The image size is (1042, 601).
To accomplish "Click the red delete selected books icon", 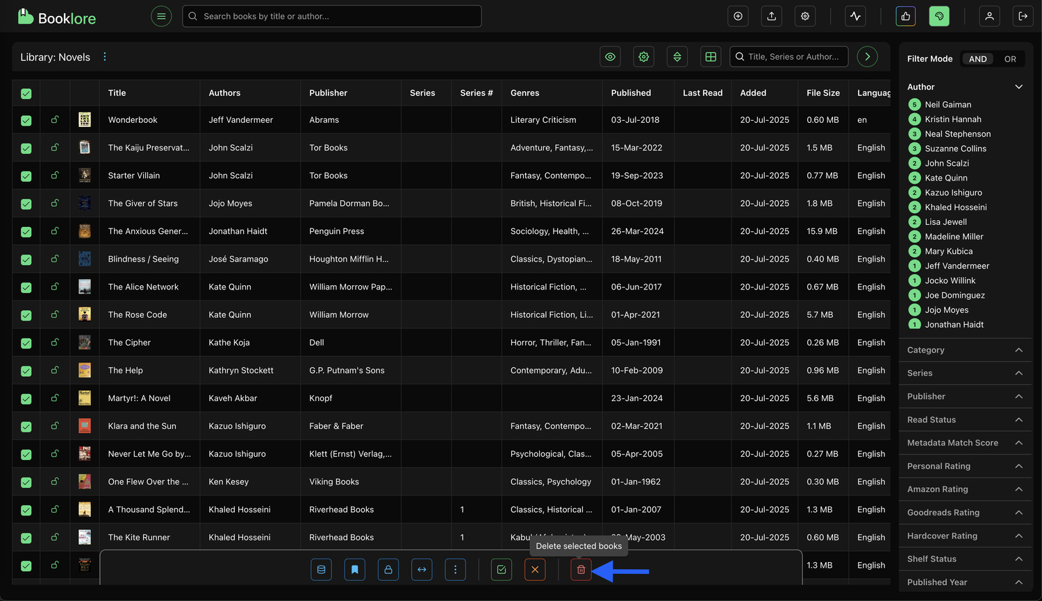I will point(581,570).
